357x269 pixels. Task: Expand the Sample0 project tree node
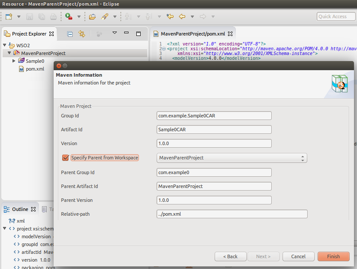pos(14,61)
